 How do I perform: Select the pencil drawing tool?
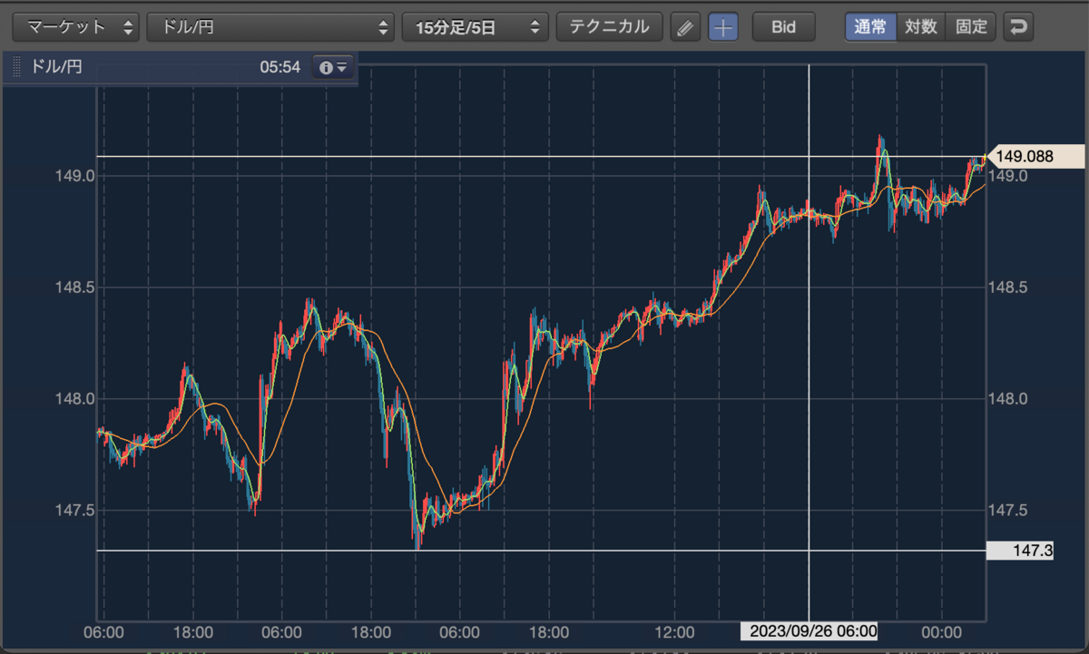click(x=686, y=27)
